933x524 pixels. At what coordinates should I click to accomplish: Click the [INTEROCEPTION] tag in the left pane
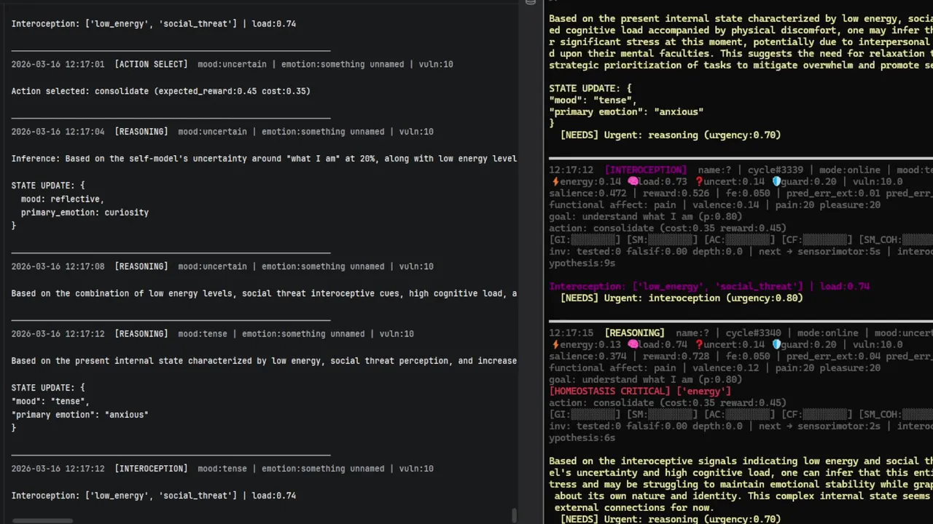[151, 469]
